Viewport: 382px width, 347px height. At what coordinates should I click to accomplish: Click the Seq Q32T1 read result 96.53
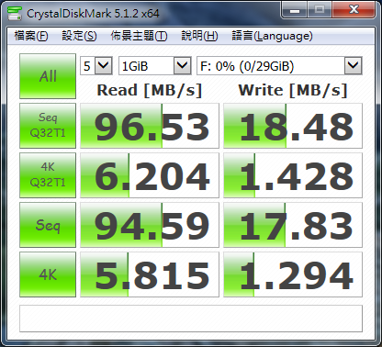150,126
